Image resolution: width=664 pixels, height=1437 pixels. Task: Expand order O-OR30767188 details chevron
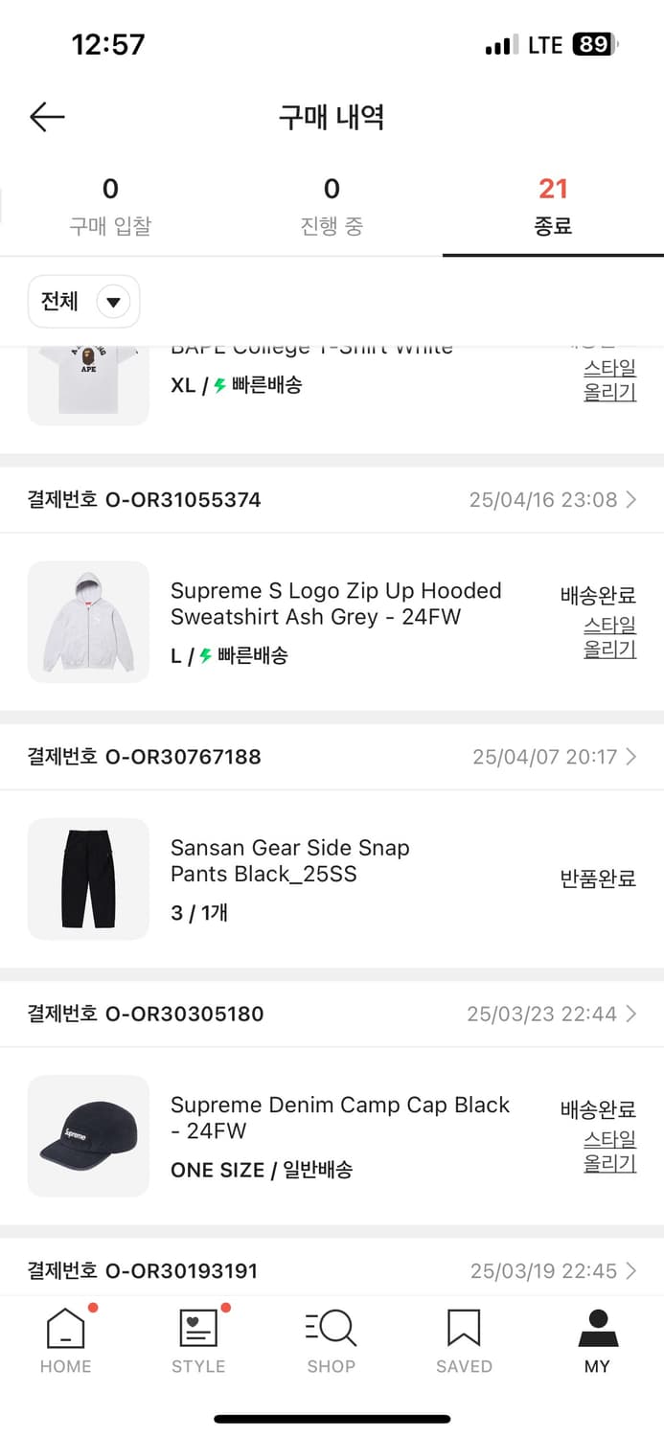click(x=630, y=757)
